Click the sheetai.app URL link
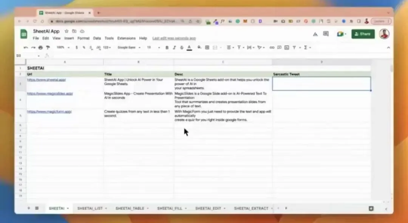This screenshot has height=223, width=408. point(46,80)
